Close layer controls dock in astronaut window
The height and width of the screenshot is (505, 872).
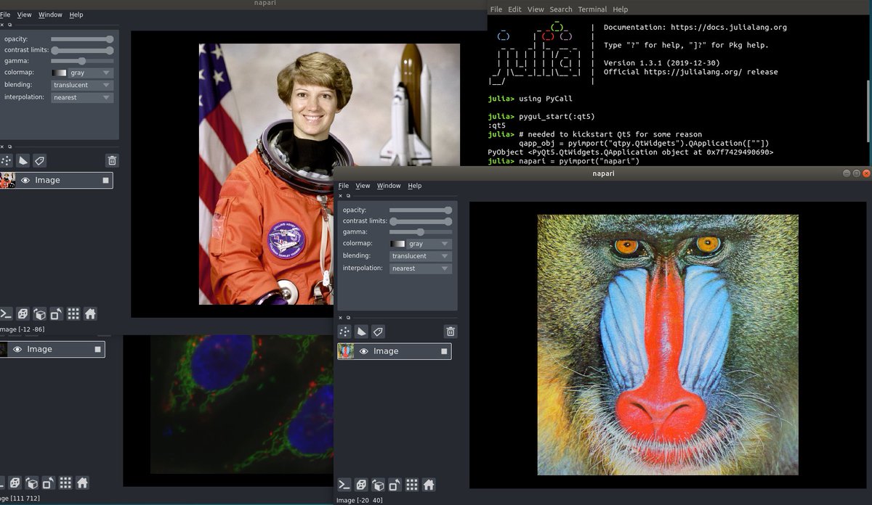coord(1,25)
